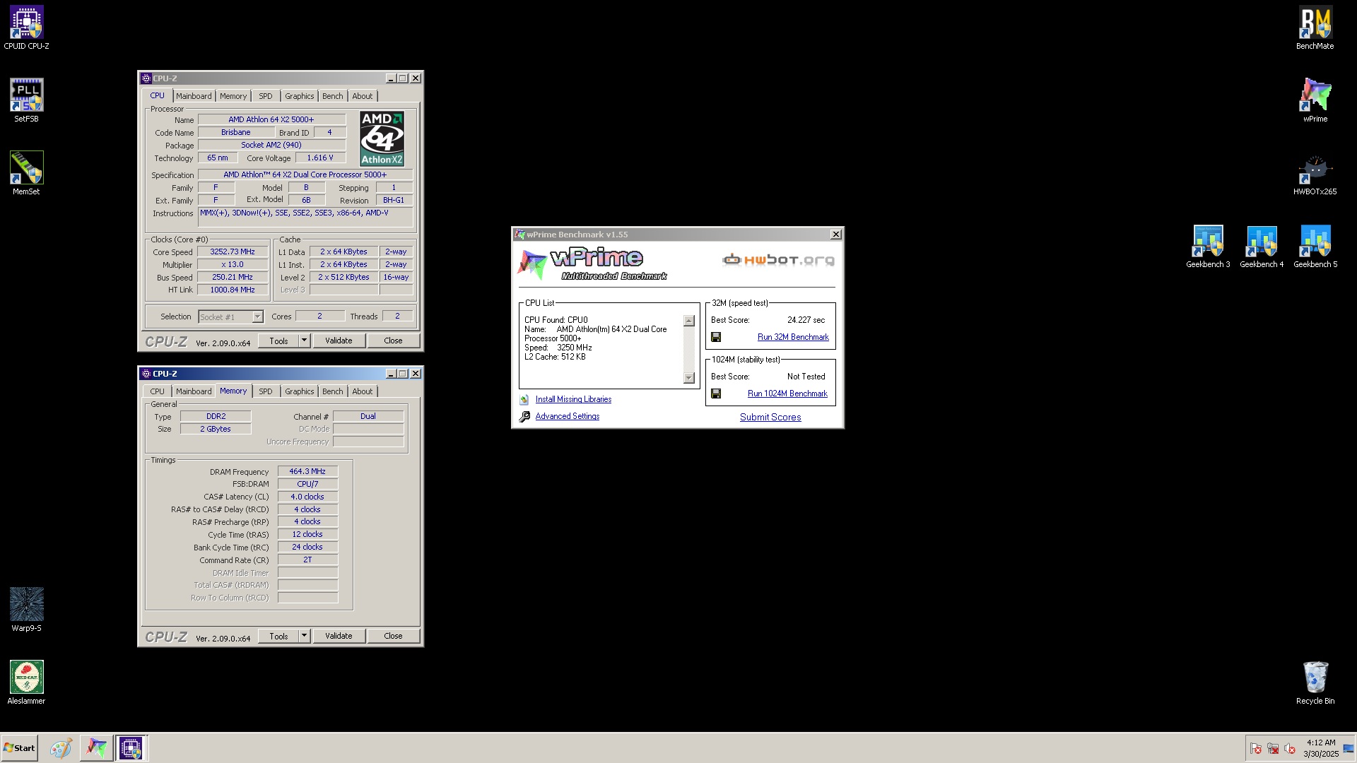The height and width of the screenshot is (763, 1357).
Task: Switch to CPU tab in lower CPU-Z window
Action: tap(157, 391)
